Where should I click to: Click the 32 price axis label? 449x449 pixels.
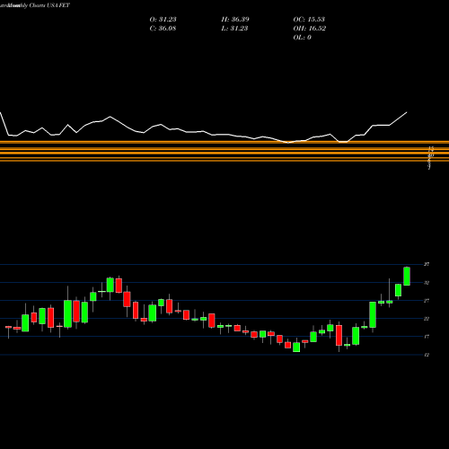click(427, 283)
